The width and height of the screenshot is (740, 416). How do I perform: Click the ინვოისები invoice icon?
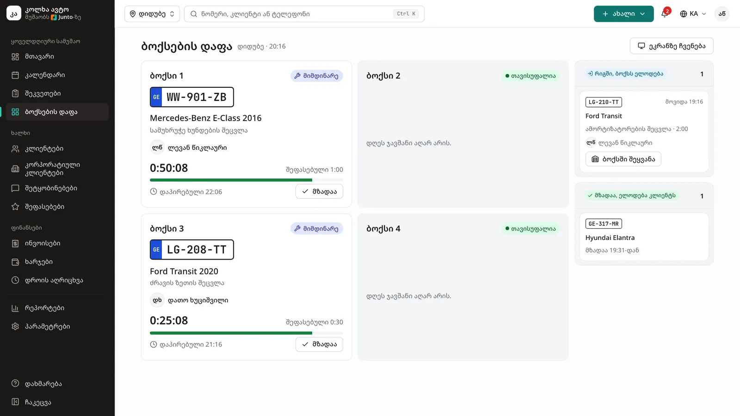tap(15, 243)
